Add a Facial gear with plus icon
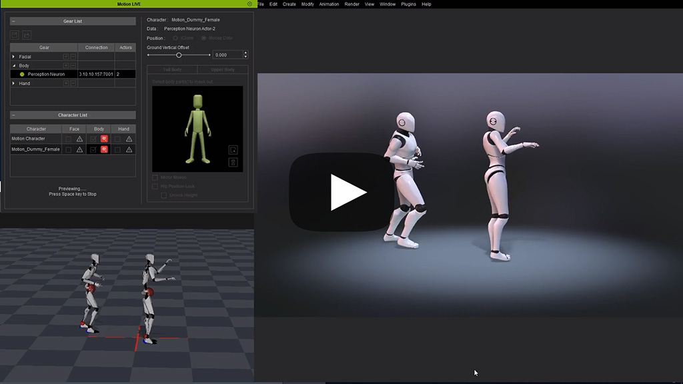Screen dimensions: 683x384 65,57
